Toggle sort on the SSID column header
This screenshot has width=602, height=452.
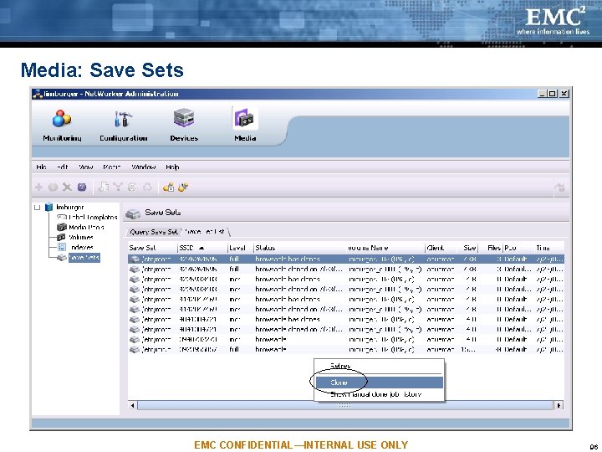point(202,248)
